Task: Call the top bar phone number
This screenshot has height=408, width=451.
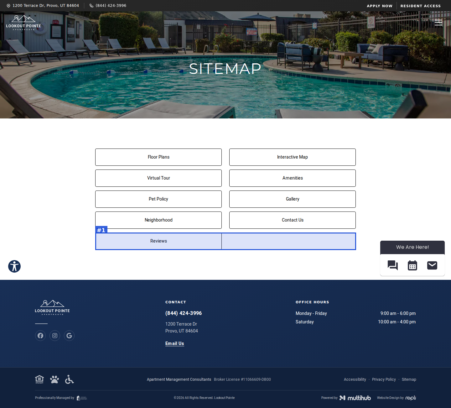Action: (108, 6)
